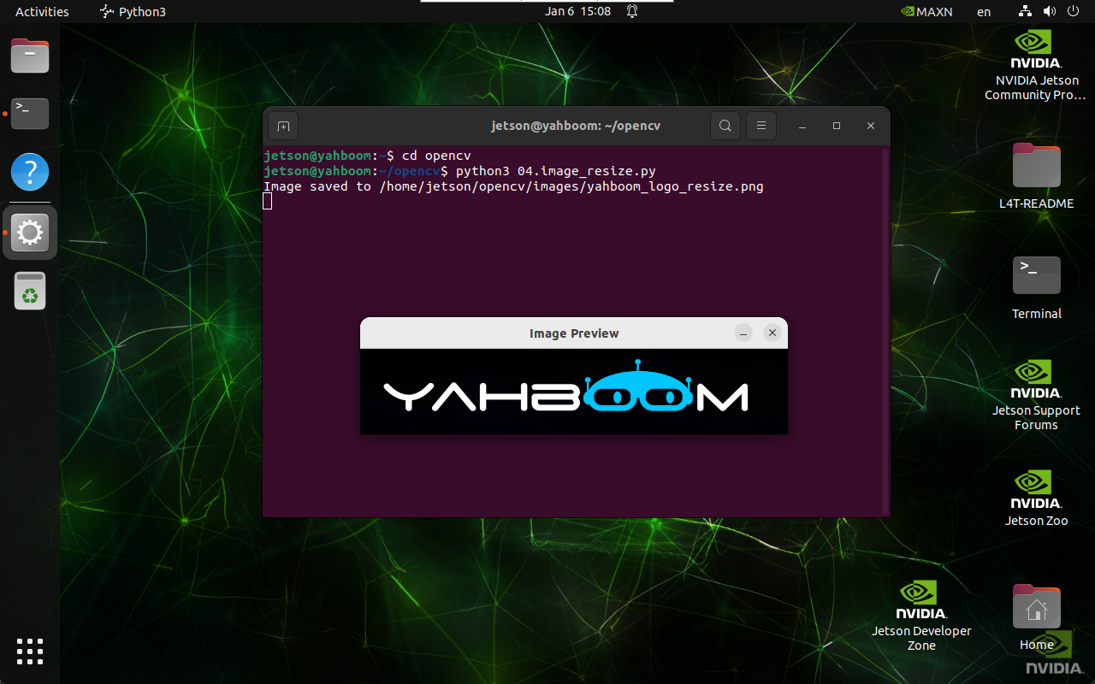Open the Trash in dock
1095x684 pixels.
point(30,292)
